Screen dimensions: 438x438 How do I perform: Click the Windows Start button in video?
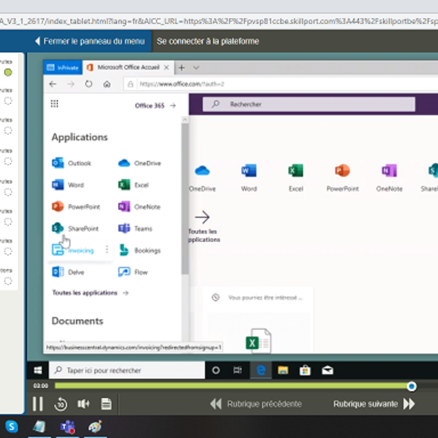click(x=38, y=371)
